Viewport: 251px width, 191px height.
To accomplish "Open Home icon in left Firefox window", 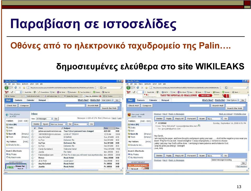I will pyautogui.click(x=24, y=88).
